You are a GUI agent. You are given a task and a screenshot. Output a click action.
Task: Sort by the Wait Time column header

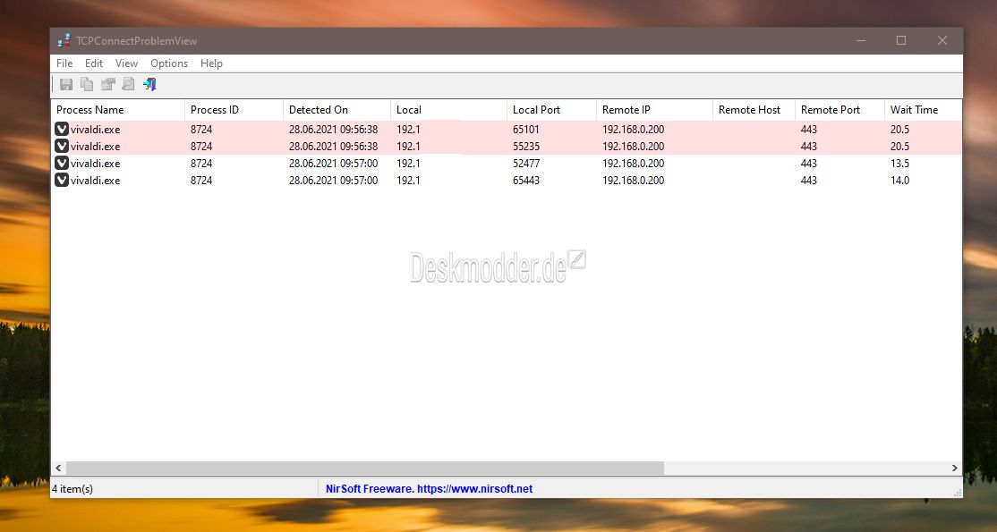point(924,110)
